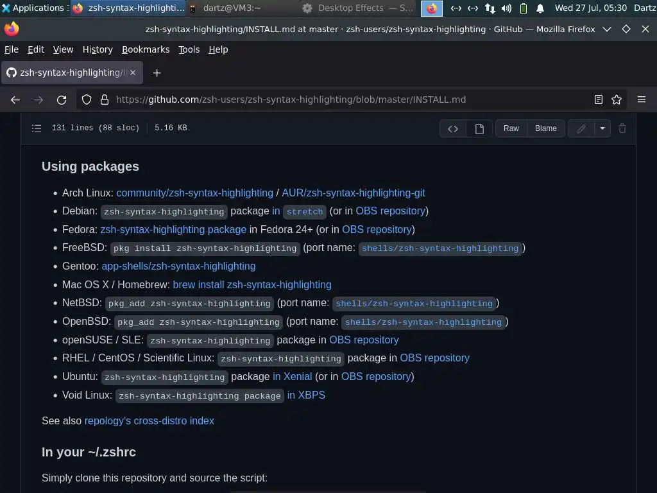The image size is (657, 493).
Task: Click the forward navigation arrow
Action: coord(38,99)
